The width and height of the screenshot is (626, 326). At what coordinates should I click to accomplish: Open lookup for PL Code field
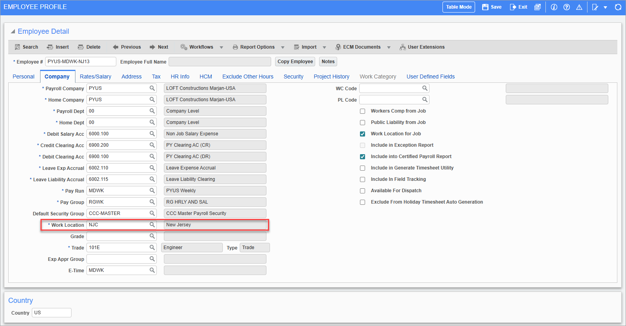[x=425, y=100]
